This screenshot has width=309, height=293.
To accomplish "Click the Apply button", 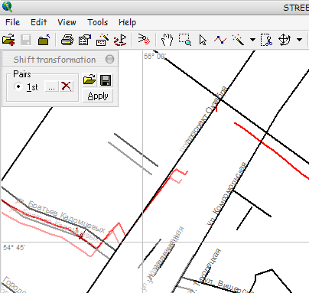I will pos(98,96).
